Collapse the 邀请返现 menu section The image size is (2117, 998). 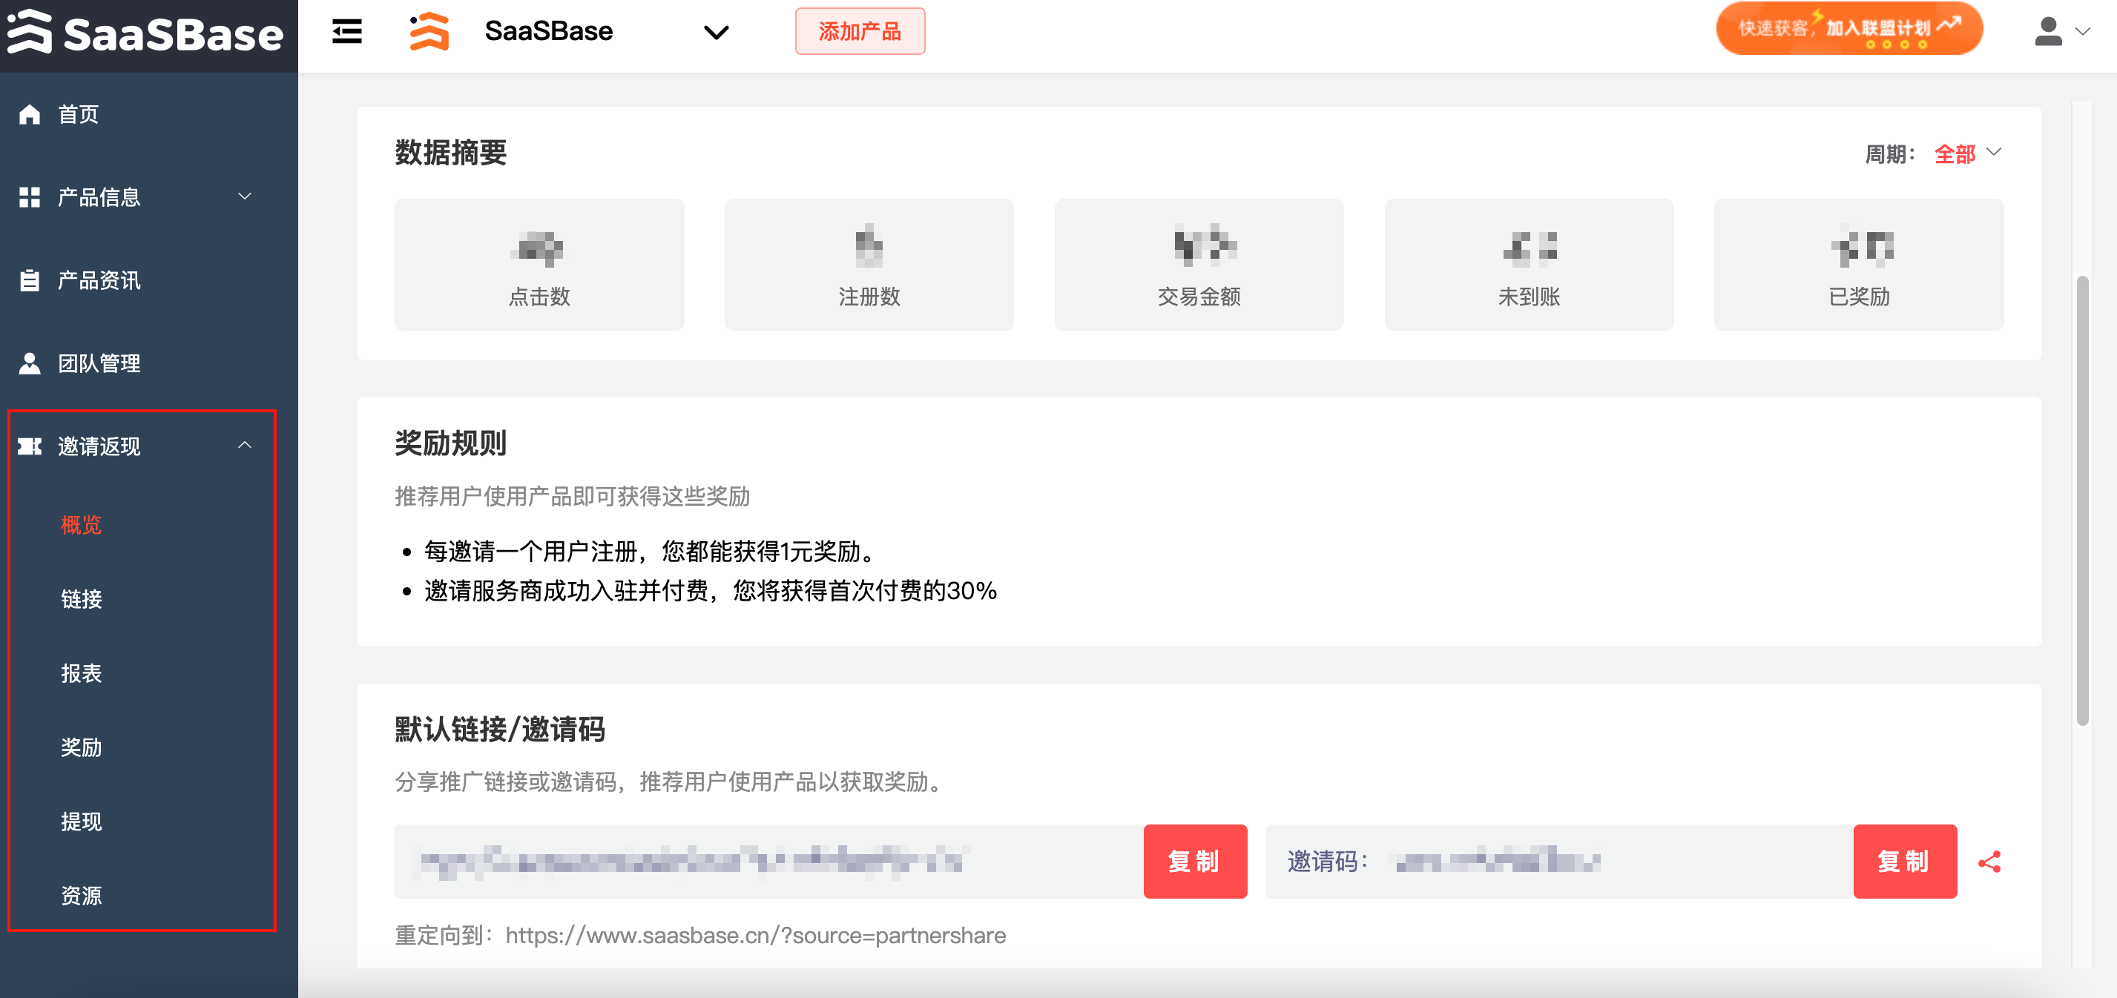[x=244, y=446]
